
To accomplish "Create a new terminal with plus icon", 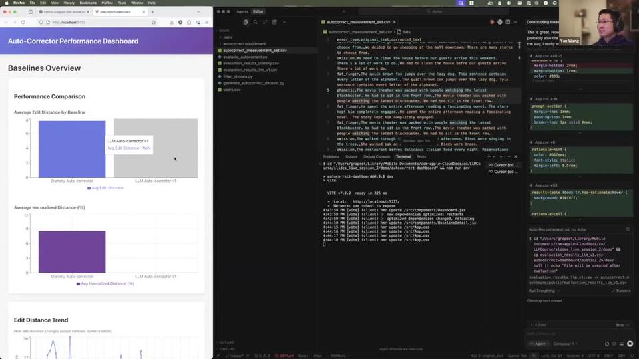I will (489, 156).
